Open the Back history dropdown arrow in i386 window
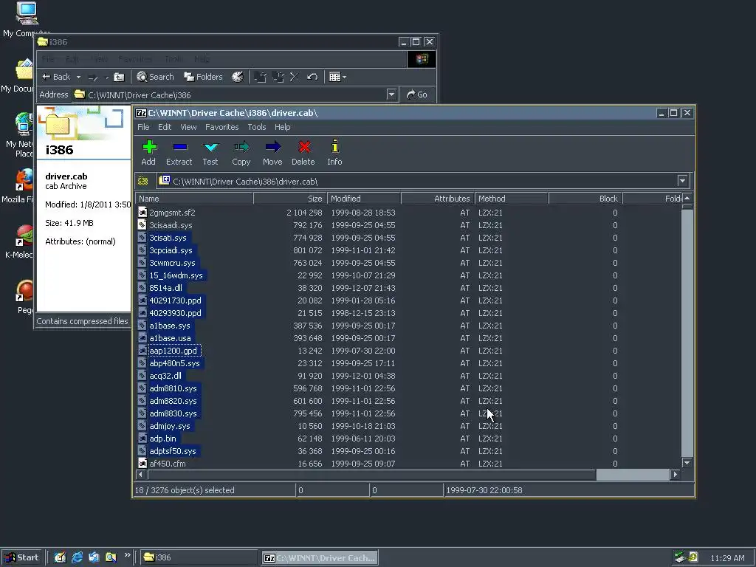The height and width of the screenshot is (567, 756). (78, 77)
